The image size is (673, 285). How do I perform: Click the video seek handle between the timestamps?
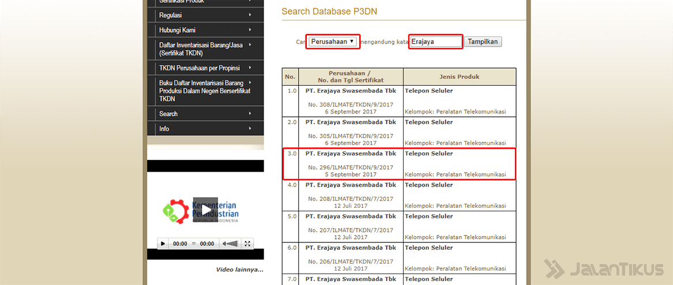pyautogui.click(x=194, y=244)
